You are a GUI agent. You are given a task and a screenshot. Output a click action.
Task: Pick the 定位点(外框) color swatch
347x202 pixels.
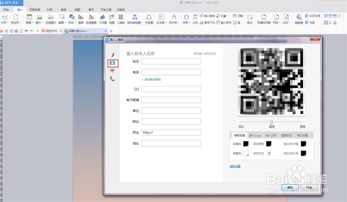pos(303,144)
